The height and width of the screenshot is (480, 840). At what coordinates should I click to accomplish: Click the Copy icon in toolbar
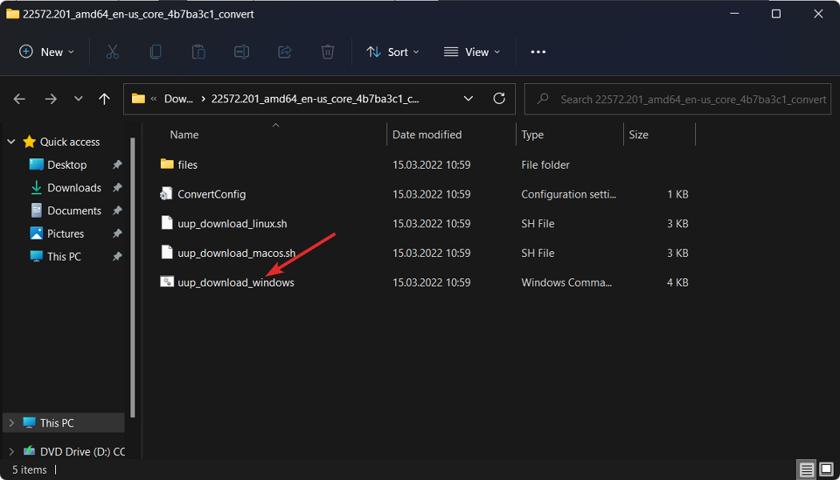(155, 52)
